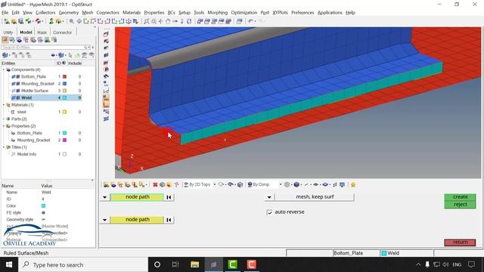The width and height of the screenshot is (484, 272).
Task: Open File Explorer from the taskbar
Action: 194,264
